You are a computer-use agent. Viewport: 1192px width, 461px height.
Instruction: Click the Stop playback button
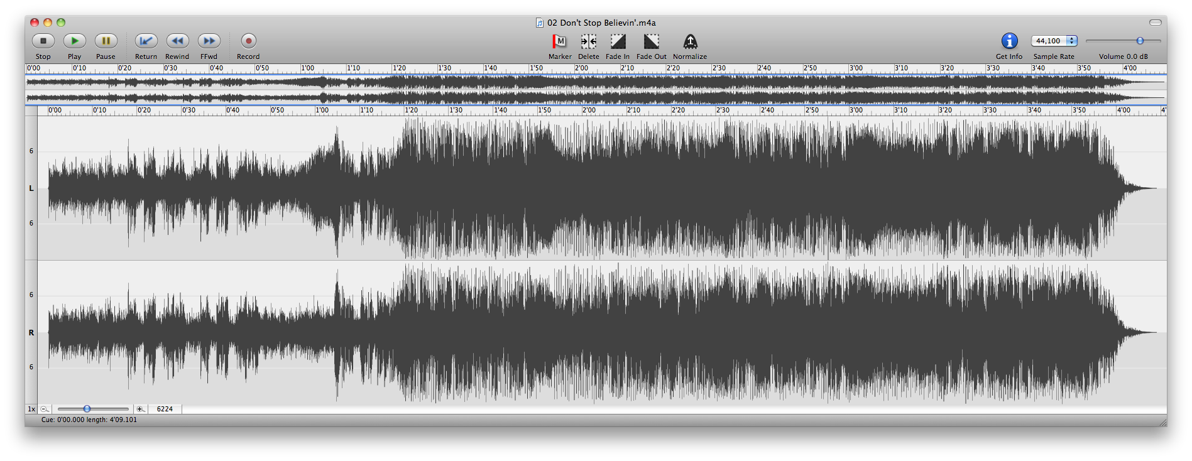tap(43, 41)
